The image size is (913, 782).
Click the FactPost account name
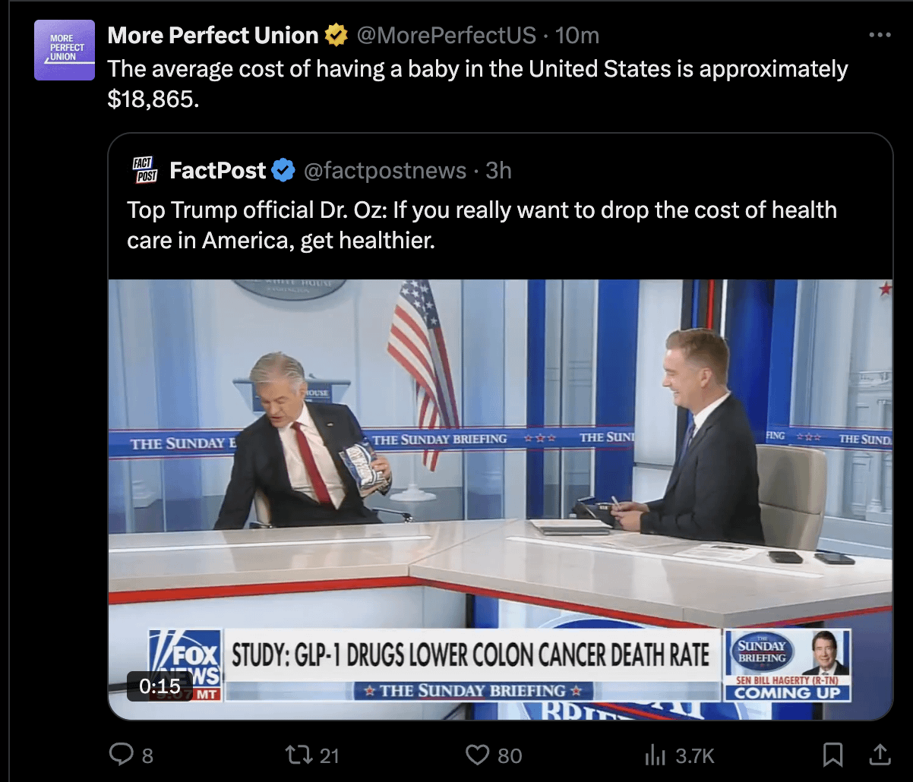pyautogui.click(x=217, y=171)
